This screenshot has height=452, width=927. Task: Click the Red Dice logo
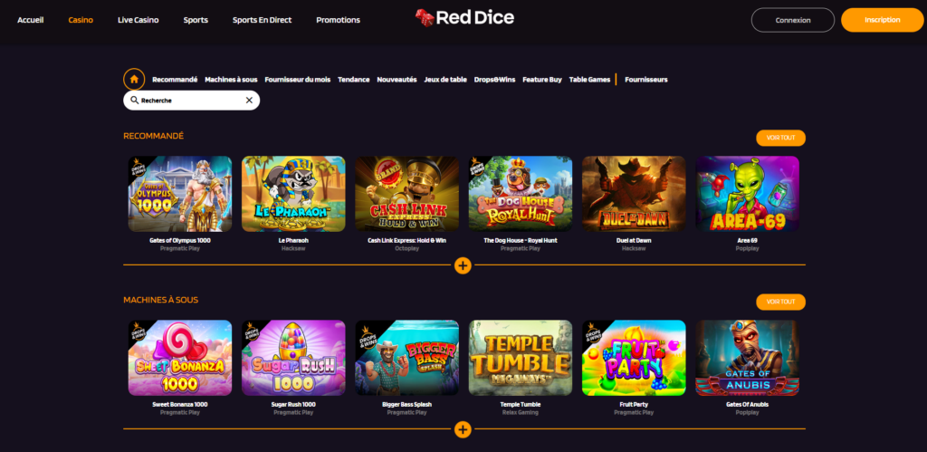[x=464, y=18]
